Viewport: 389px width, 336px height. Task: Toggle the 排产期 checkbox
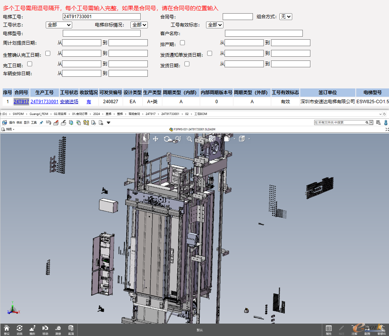click(182, 43)
